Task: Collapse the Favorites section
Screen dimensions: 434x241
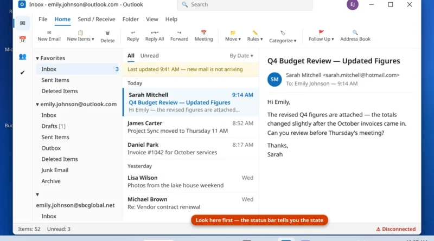Action: (37, 58)
